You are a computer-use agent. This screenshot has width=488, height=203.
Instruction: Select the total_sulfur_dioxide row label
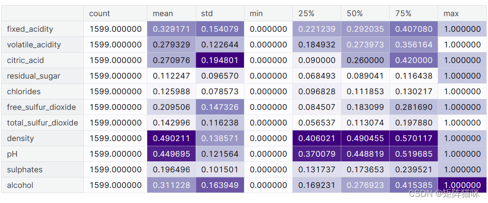tap(42, 123)
